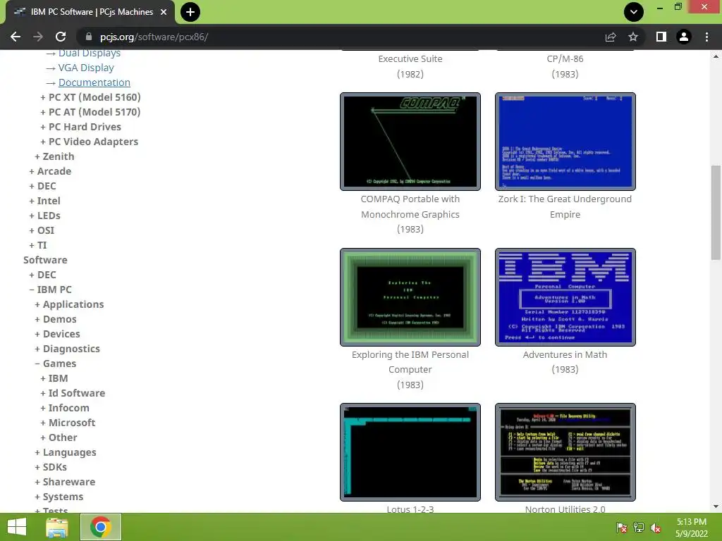This screenshot has height=541, width=722.
Task: Click the Executive Suite caption link
Action: click(410, 59)
